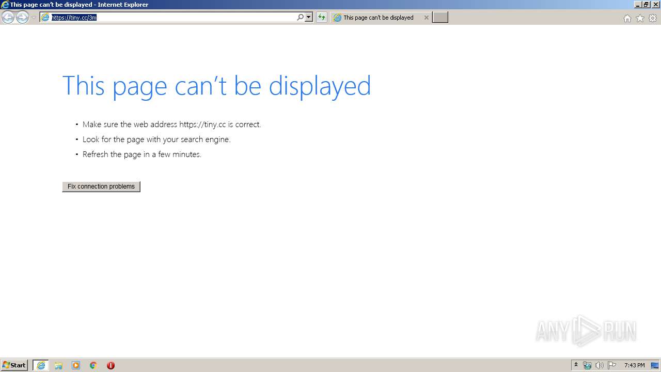This screenshot has height=372, width=661.
Task: Open the red Opera-style taskbar icon
Action: (111, 365)
